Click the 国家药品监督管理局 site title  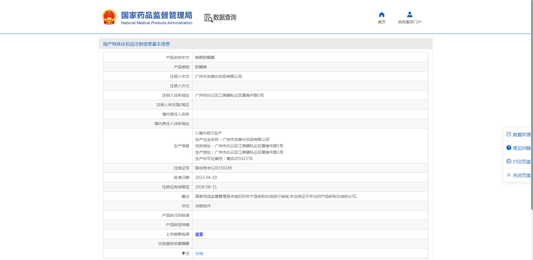pos(157,15)
